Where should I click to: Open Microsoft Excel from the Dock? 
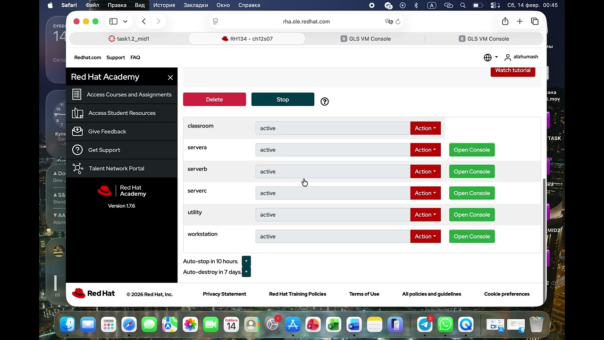click(333, 324)
